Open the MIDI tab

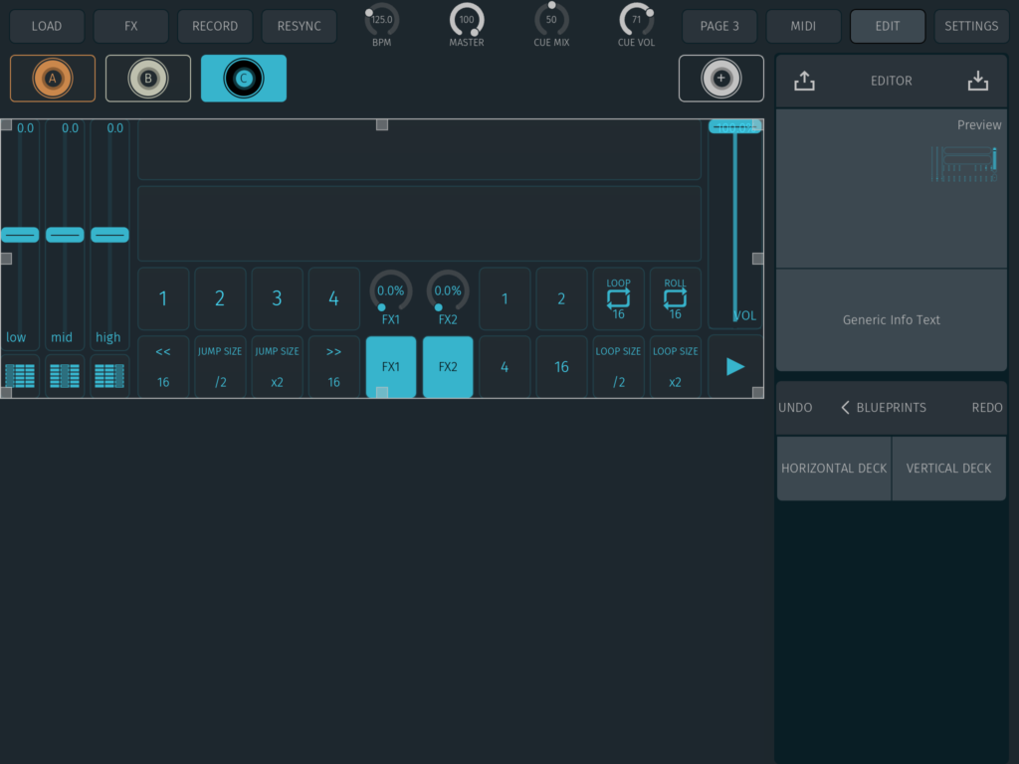[803, 26]
